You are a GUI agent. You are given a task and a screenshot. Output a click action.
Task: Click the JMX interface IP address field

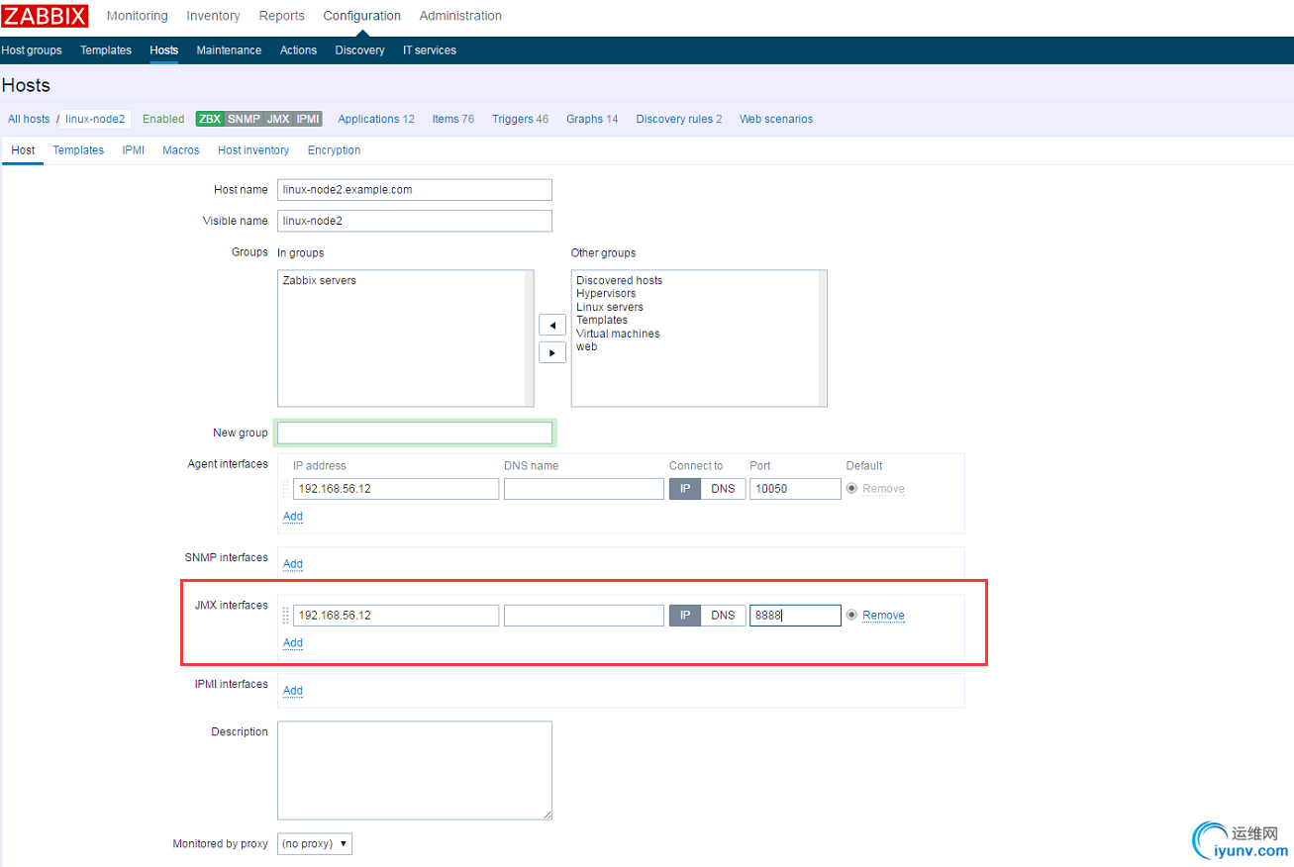396,616
